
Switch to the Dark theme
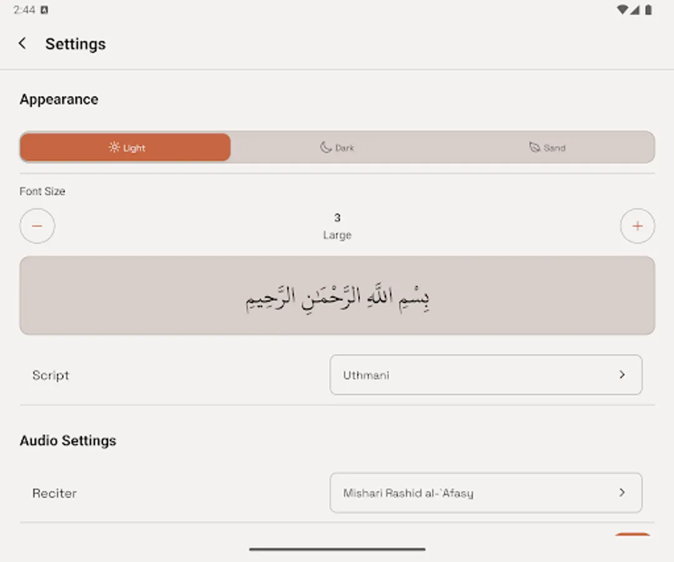337,147
